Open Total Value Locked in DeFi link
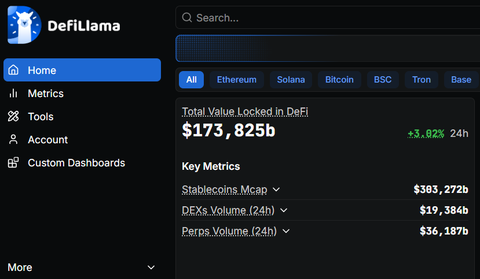 245,111
